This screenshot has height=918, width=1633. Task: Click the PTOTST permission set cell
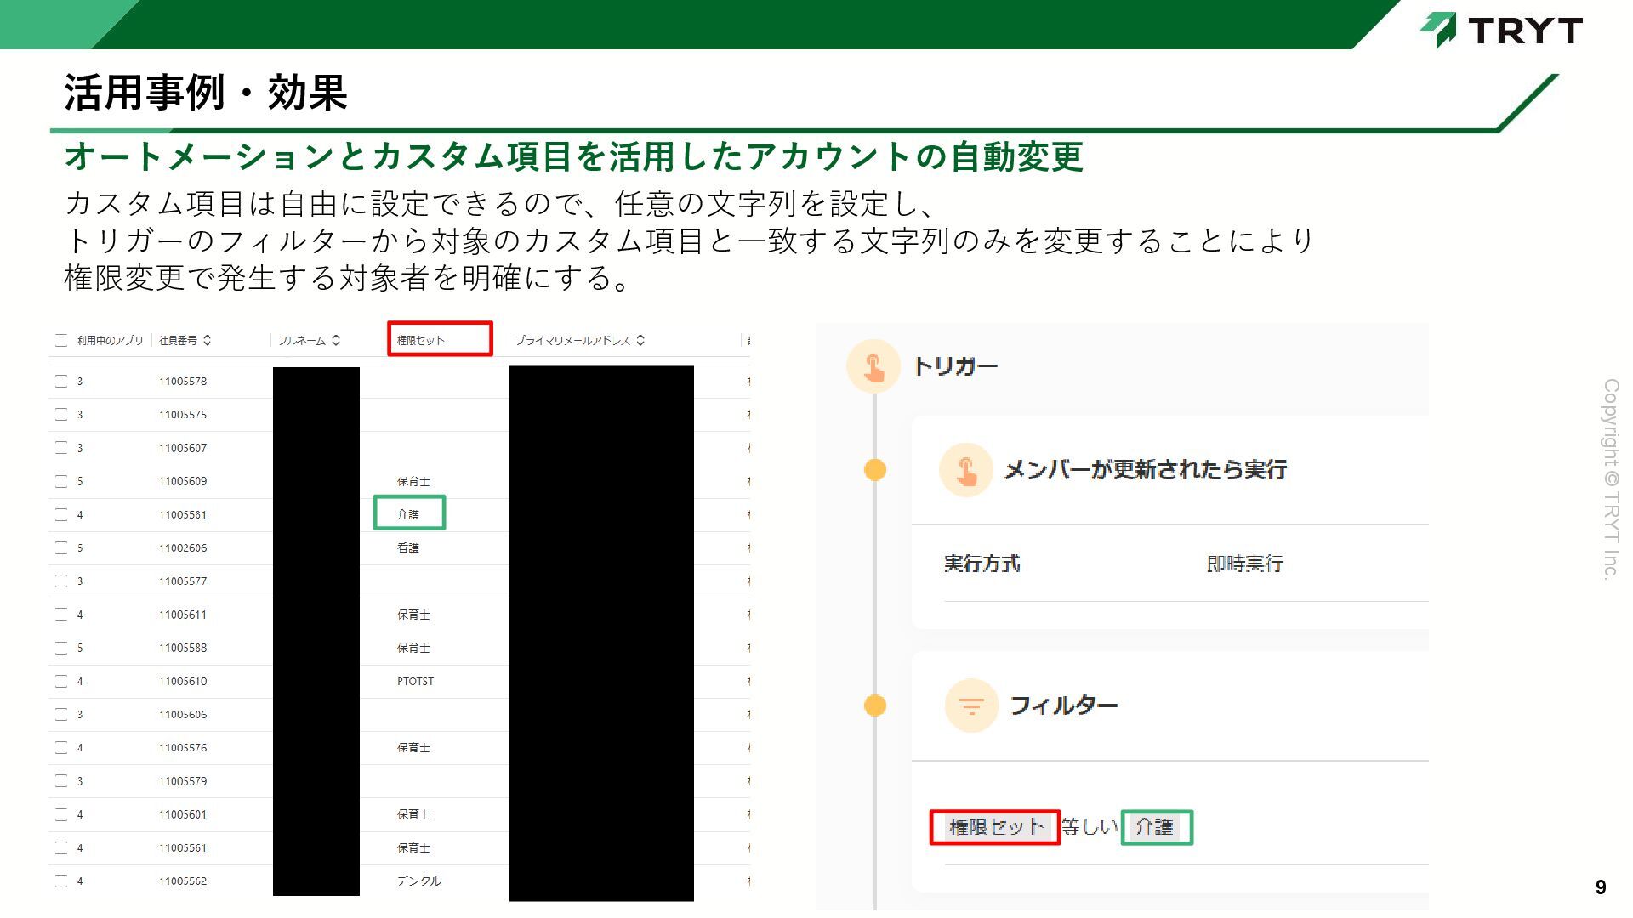click(415, 682)
